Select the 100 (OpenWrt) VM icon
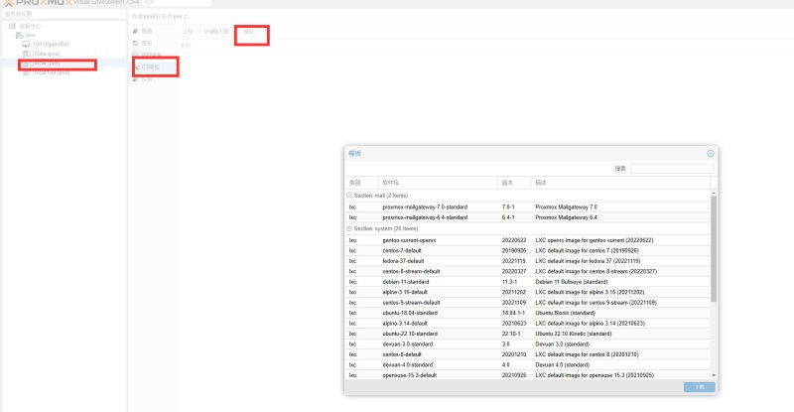Image resolution: width=794 pixels, height=412 pixels. (26, 44)
